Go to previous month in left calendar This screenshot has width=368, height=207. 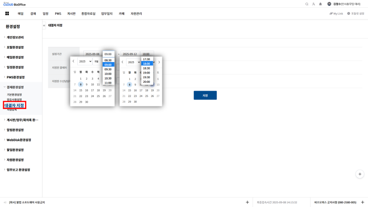coord(74,61)
